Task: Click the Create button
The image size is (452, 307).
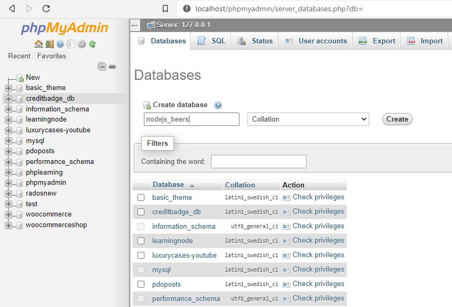Action: tap(397, 119)
